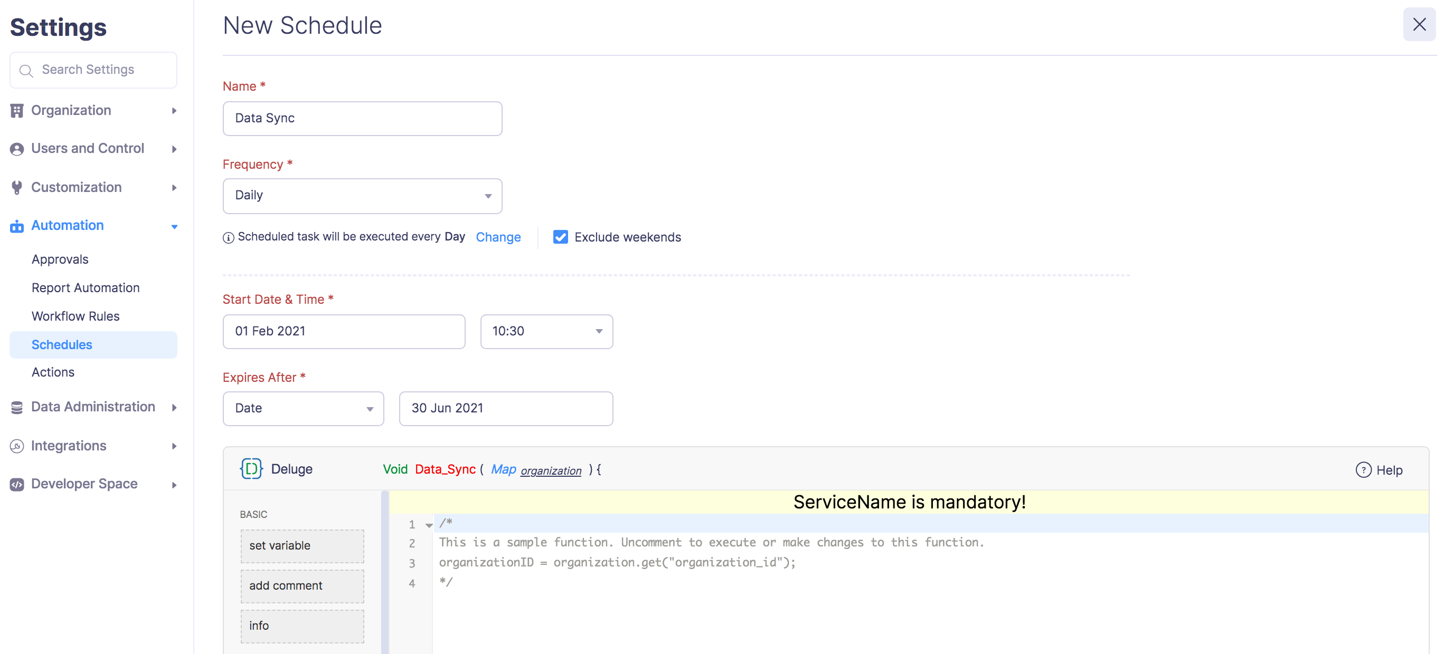Click the Data Administration database icon

pos(17,407)
